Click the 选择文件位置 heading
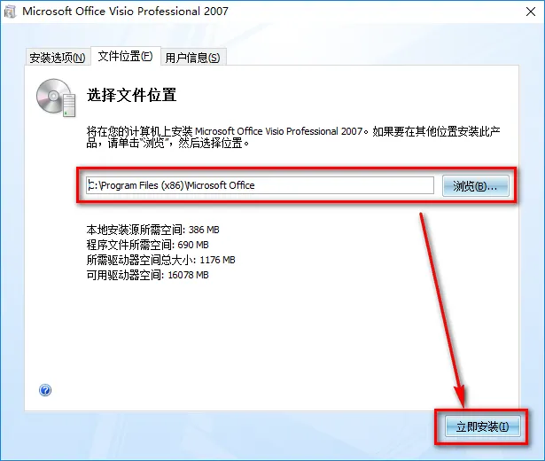The width and height of the screenshot is (545, 461). click(x=132, y=95)
